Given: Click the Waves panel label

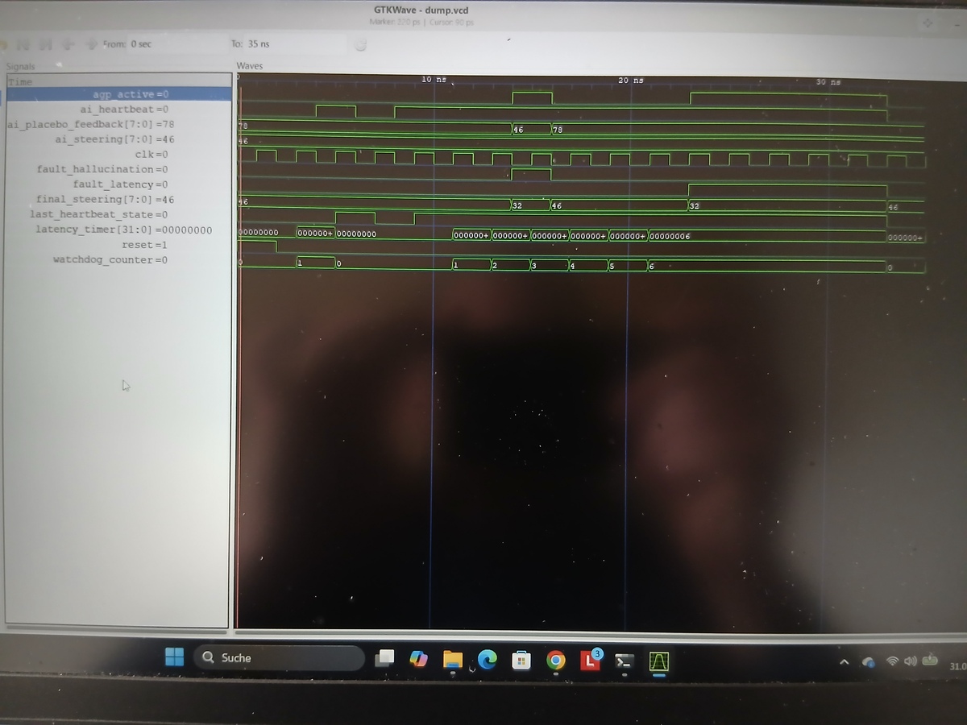Looking at the screenshot, I should (250, 66).
